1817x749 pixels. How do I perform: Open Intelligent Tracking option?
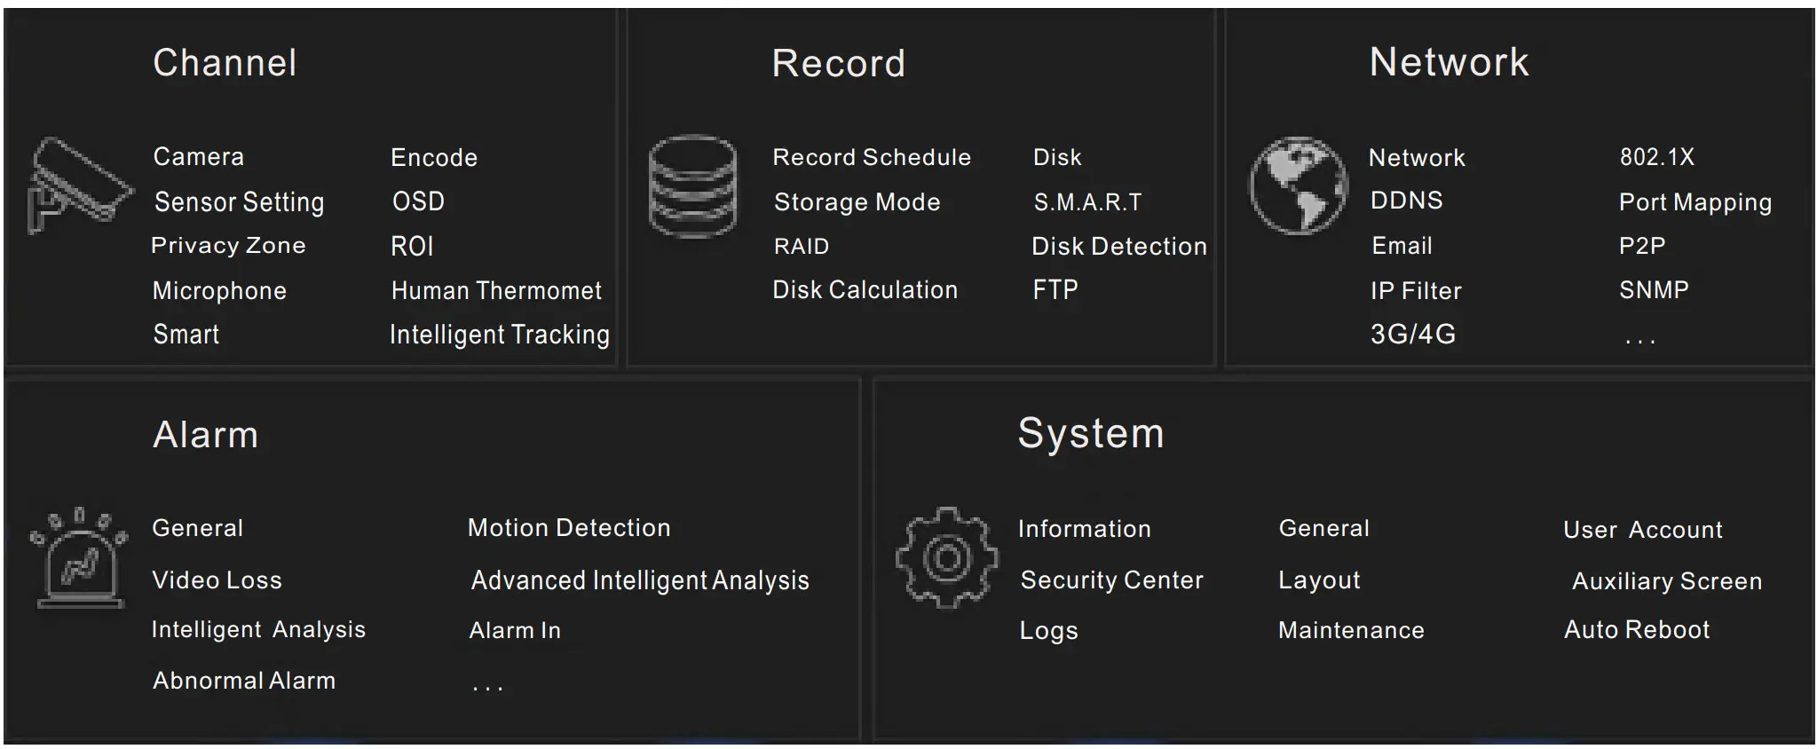[499, 335]
